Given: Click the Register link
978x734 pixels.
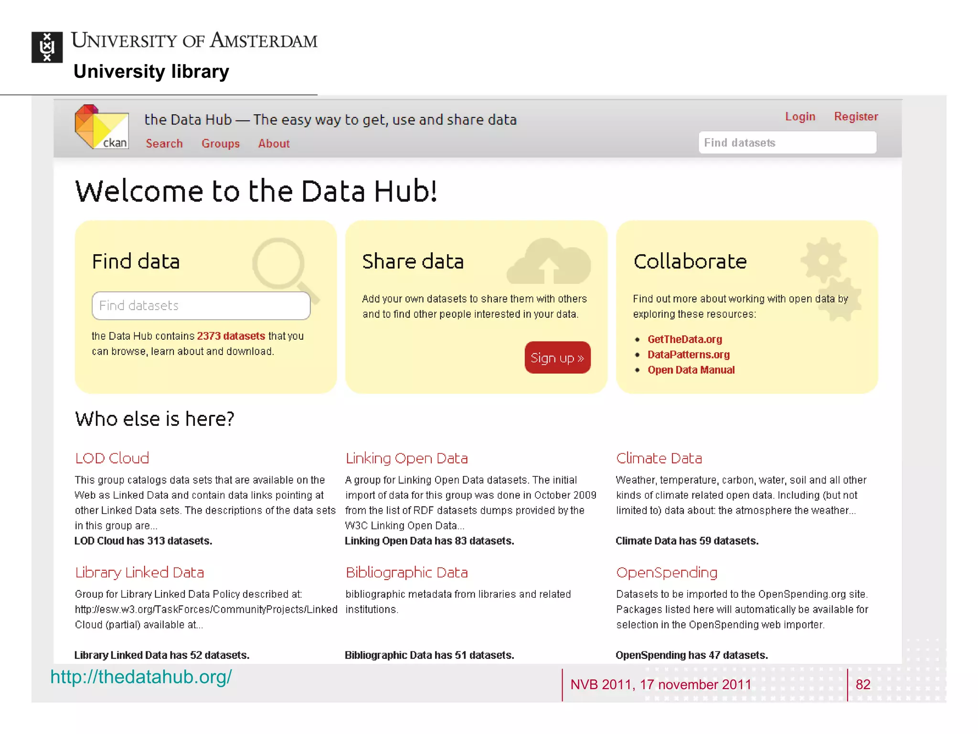Looking at the screenshot, I should point(856,117).
